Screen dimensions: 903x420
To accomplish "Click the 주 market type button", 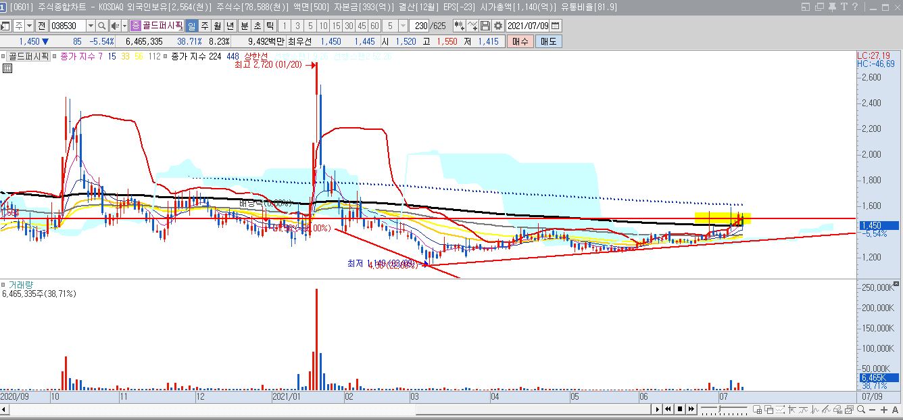I will [18, 26].
